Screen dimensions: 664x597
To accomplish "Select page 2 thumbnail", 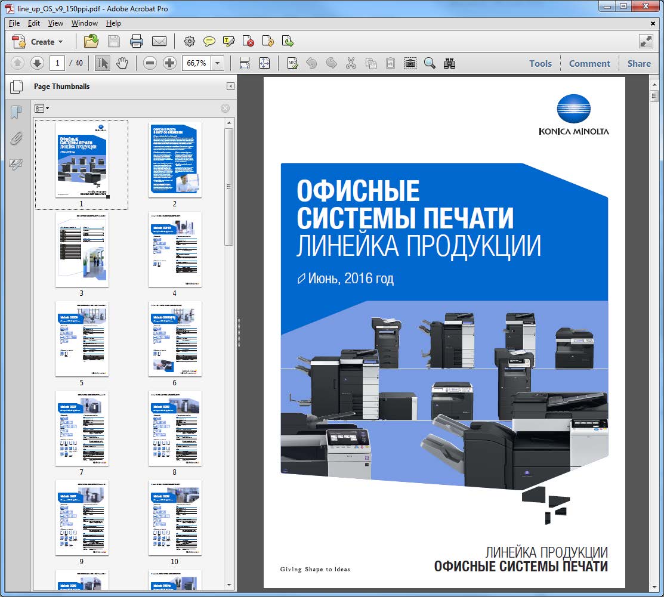I will [175, 160].
